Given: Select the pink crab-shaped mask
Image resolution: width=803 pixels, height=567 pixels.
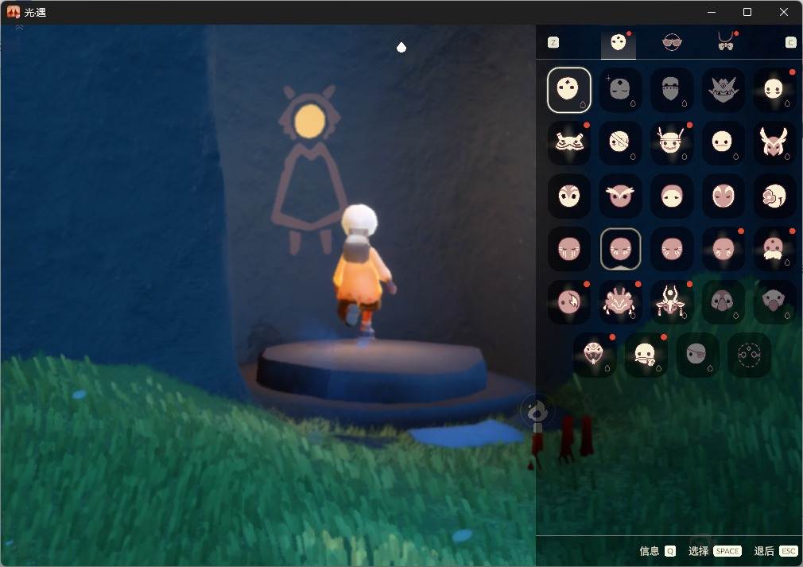Looking at the screenshot, I should 620,301.
